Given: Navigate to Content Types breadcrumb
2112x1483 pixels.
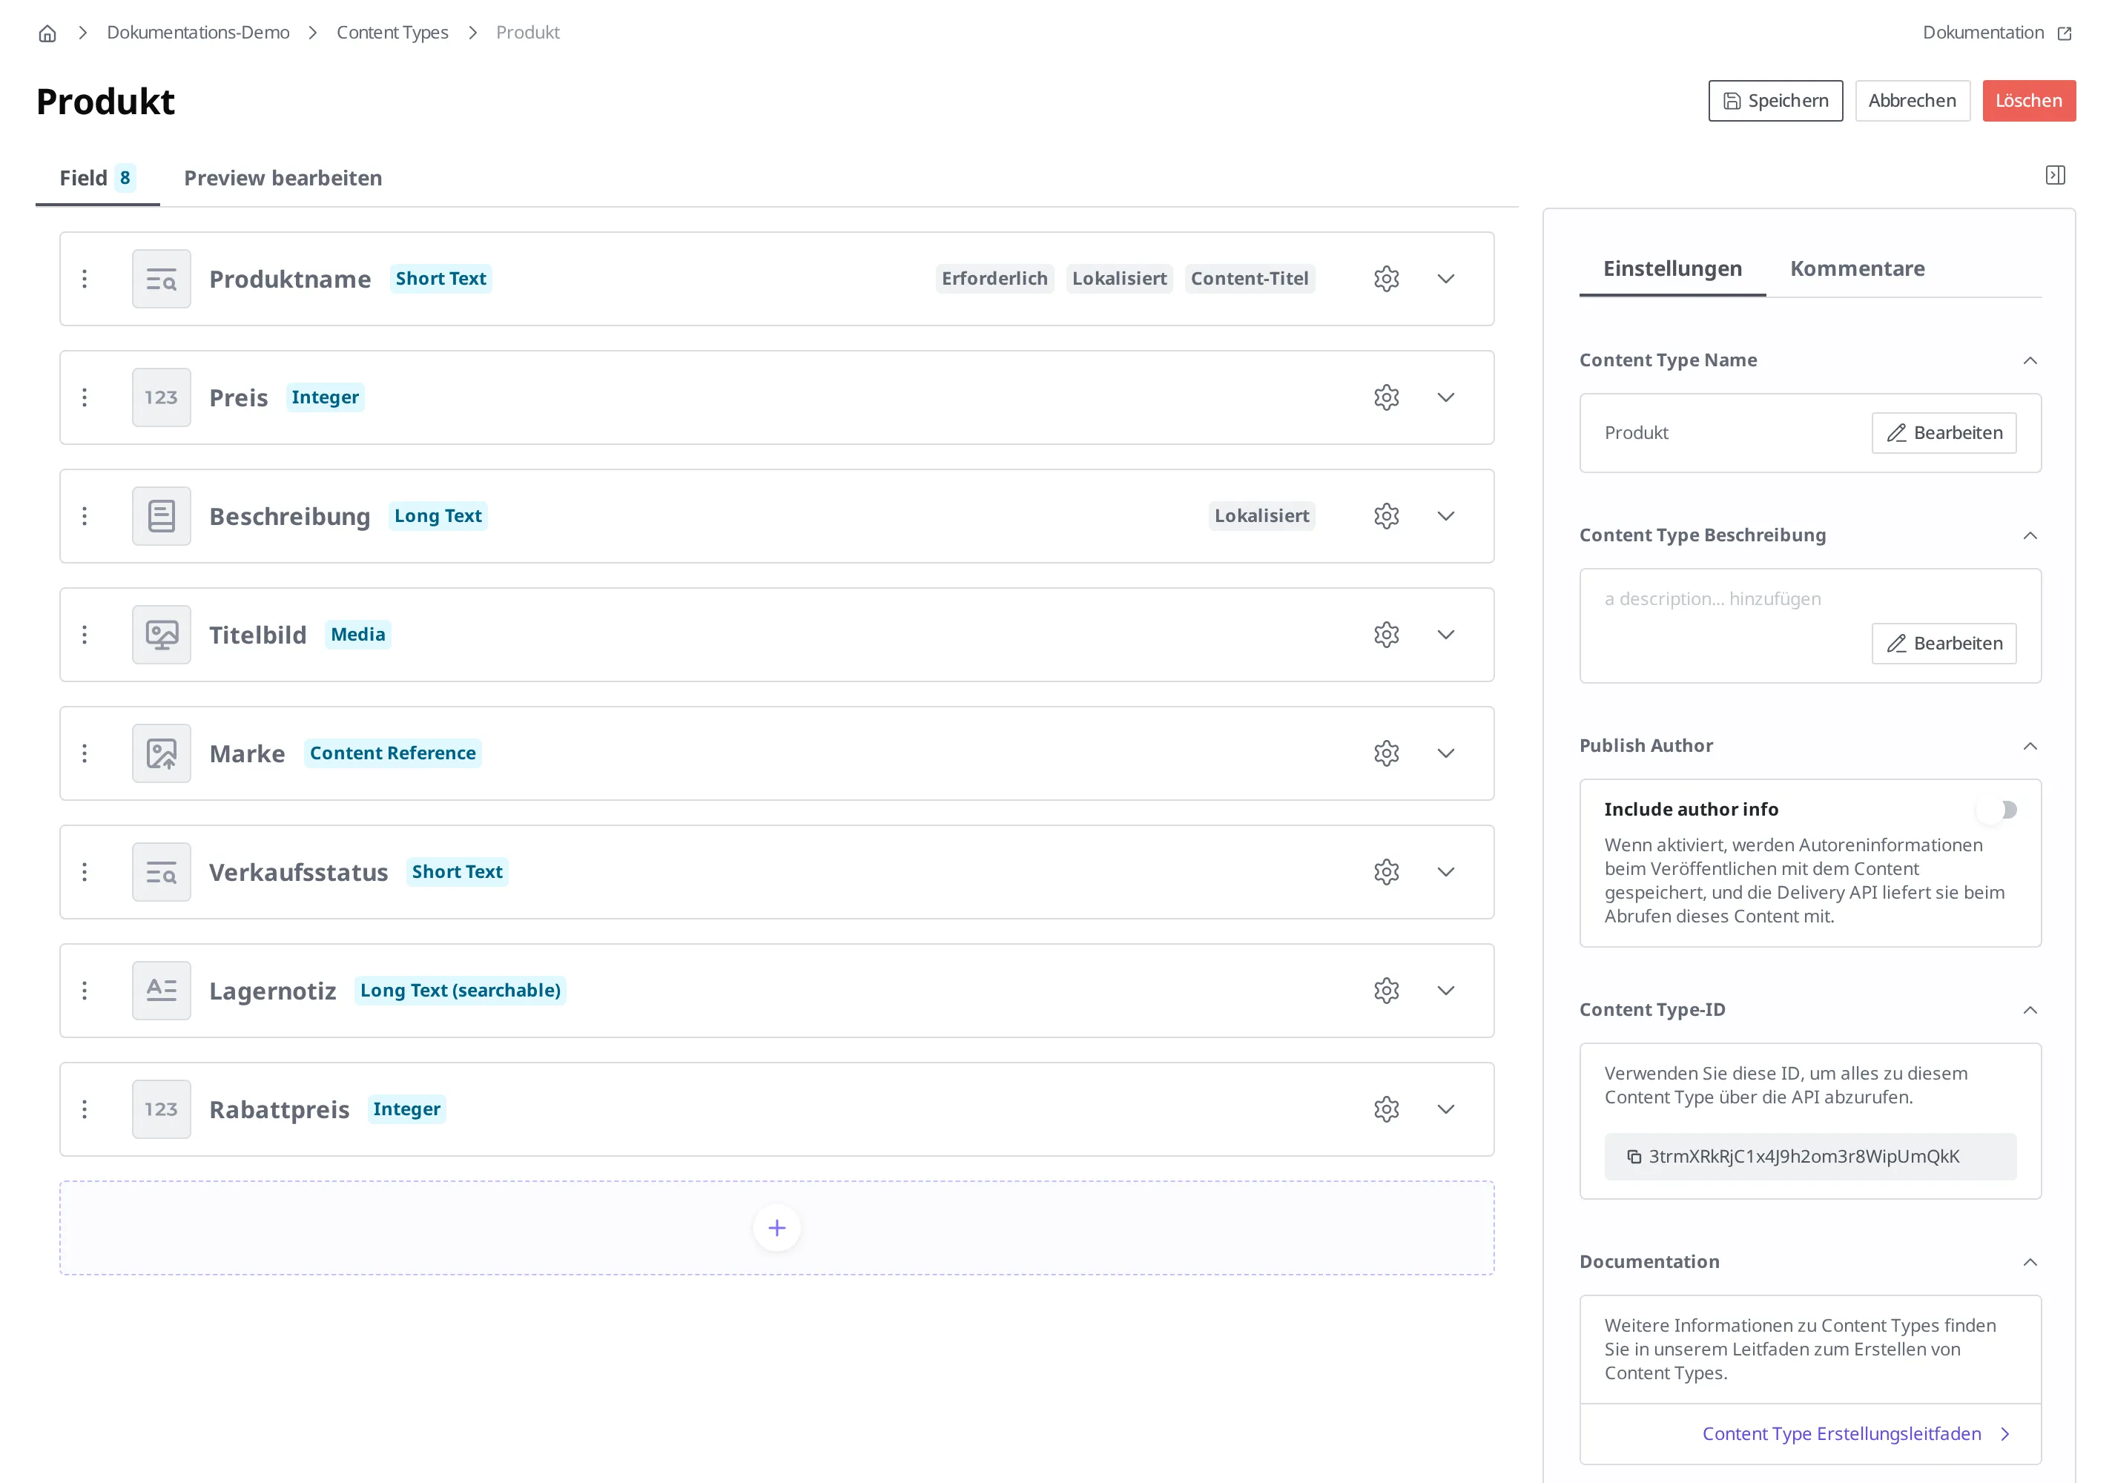Looking at the screenshot, I should tap(393, 32).
